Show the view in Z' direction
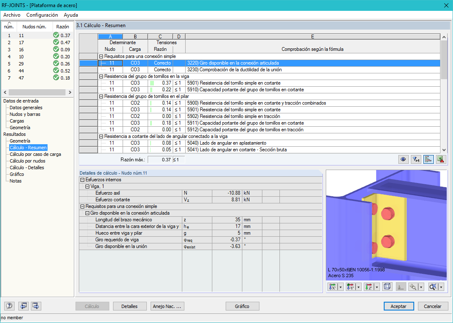 tap(369, 287)
